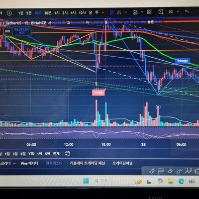Click the bar replay rewind icon
199x199 pixels.
[x=171, y=11]
